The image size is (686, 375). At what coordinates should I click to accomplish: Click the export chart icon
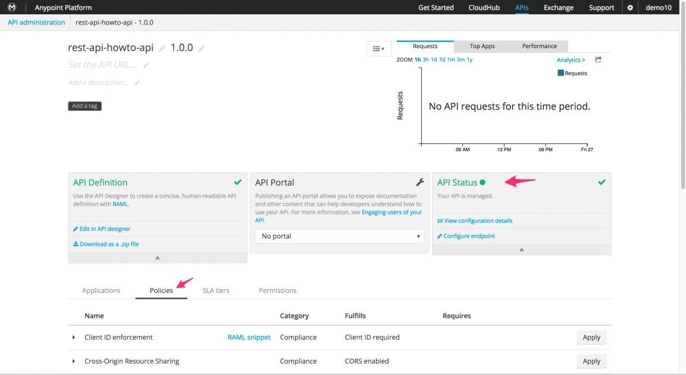pos(598,60)
